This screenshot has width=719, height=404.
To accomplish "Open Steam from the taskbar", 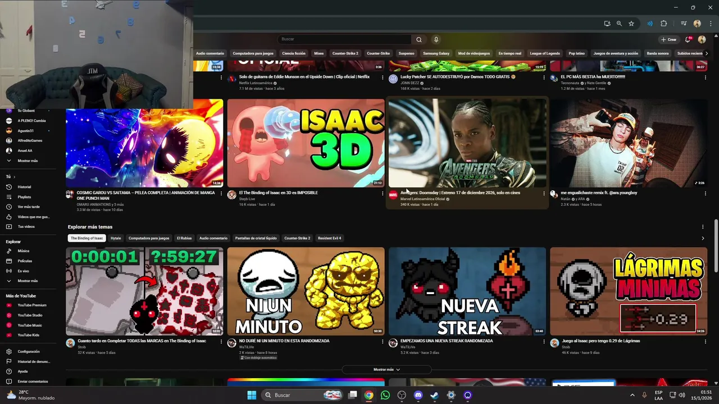I will tap(434, 395).
